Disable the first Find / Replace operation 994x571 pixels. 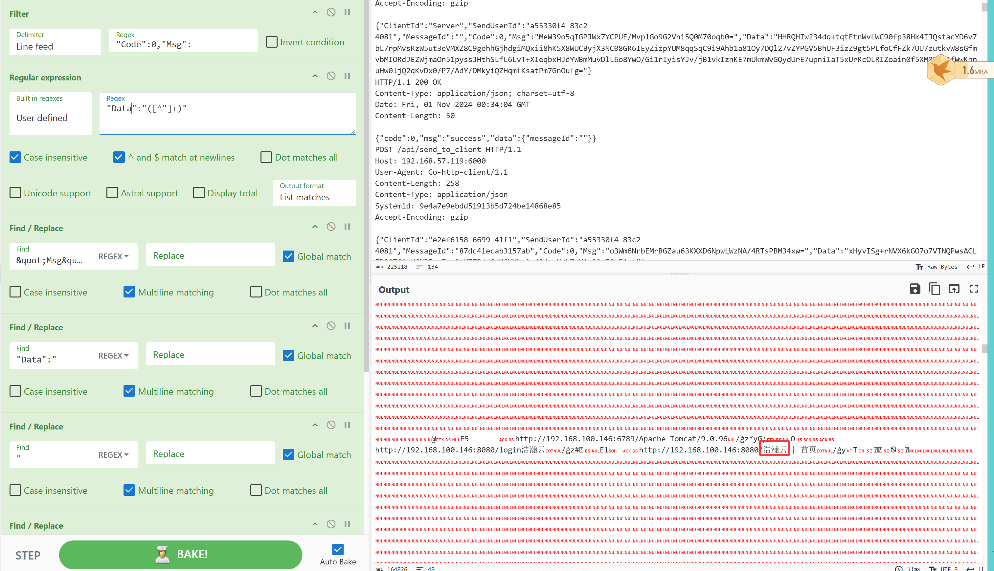coord(331,227)
